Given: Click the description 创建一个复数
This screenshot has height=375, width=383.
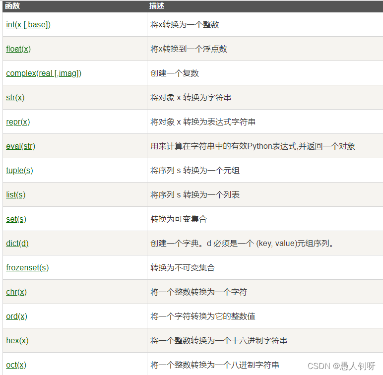Looking at the screenshot, I should pyautogui.click(x=175, y=73).
